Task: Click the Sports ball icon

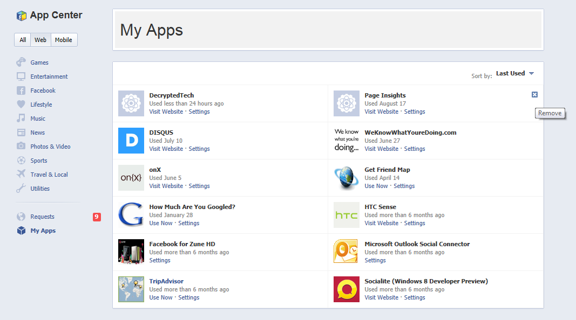Action: [x=21, y=160]
